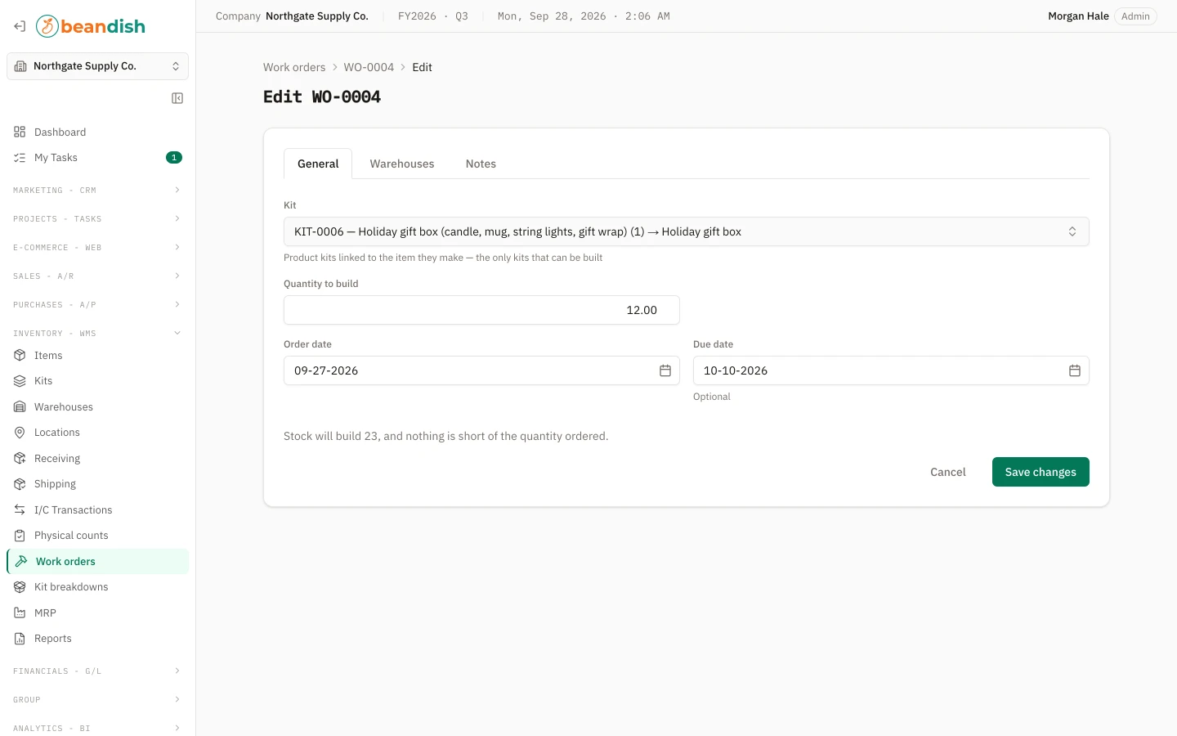Image resolution: width=1177 pixels, height=736 pixels.
Task: Open Warehouses in the sidebar
Action: (97, 407)
